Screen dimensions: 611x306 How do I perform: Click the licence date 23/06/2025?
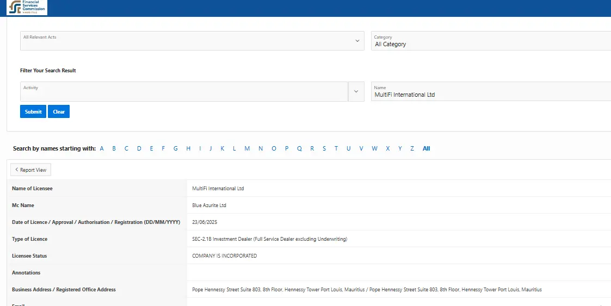tap(205, 222)
